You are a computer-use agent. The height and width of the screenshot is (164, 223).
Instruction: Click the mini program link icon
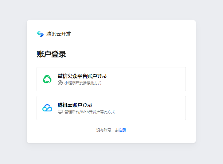(60, 83)
